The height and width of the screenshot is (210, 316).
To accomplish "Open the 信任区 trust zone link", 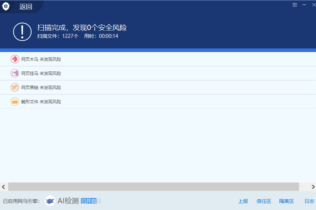I will click(x=264, y=201).
